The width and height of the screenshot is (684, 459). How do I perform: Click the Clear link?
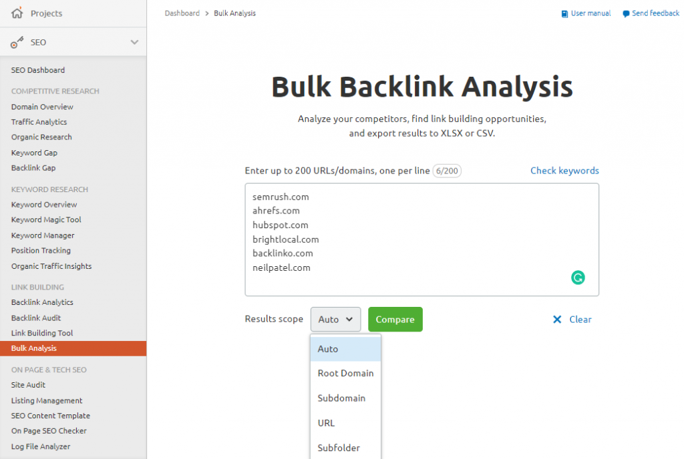pos(580,319)
